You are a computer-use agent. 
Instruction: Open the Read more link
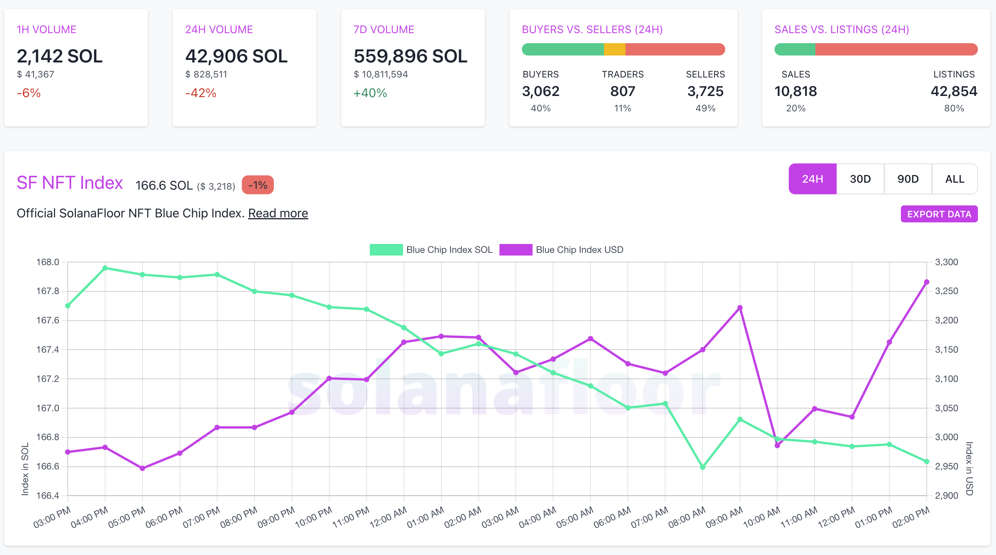point(278,213)
